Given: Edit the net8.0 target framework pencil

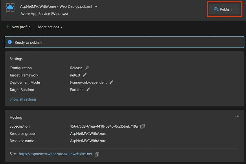Looking at the screenshot, I should [85, 75].
